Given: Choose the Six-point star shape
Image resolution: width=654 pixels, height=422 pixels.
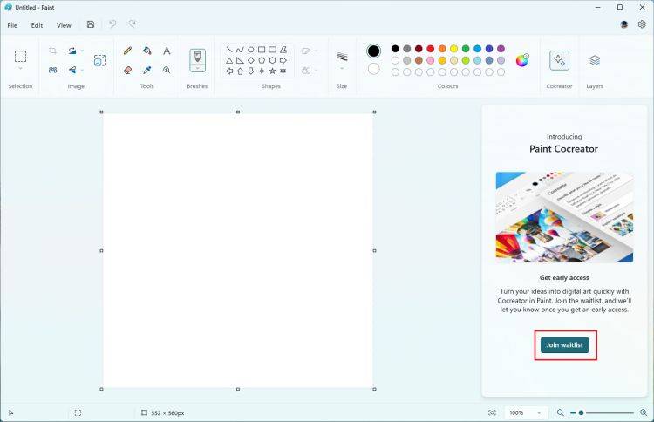Looking at the screenshot, I should (x=283, y=71).
